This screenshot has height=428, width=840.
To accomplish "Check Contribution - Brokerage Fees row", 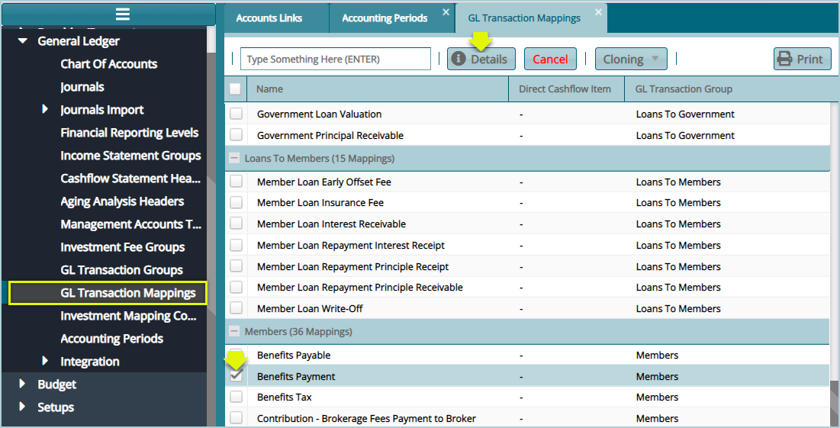I will tap(236, 418).
